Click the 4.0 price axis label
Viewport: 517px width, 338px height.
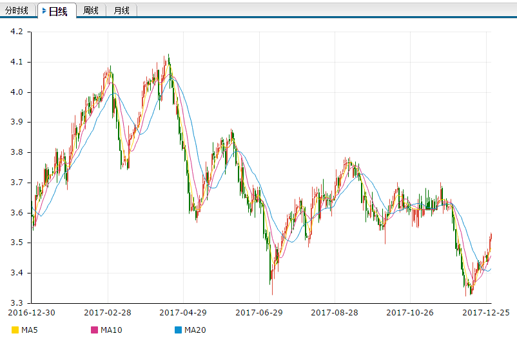pyautogui.click(x=17, y=92)
